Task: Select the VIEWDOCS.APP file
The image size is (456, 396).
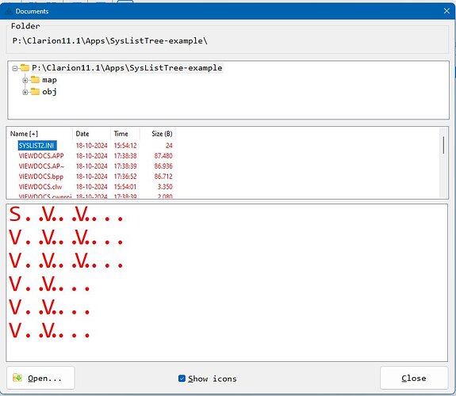Action: tap(41, 156)
